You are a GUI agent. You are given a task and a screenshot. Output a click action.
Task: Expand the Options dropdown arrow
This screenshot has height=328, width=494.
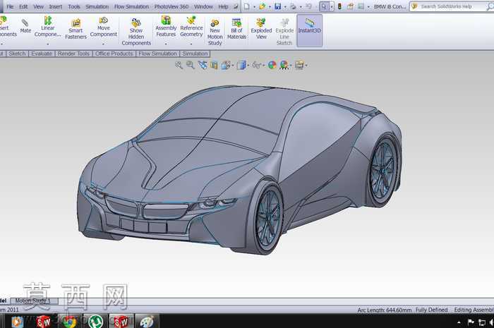pos(368,6)
